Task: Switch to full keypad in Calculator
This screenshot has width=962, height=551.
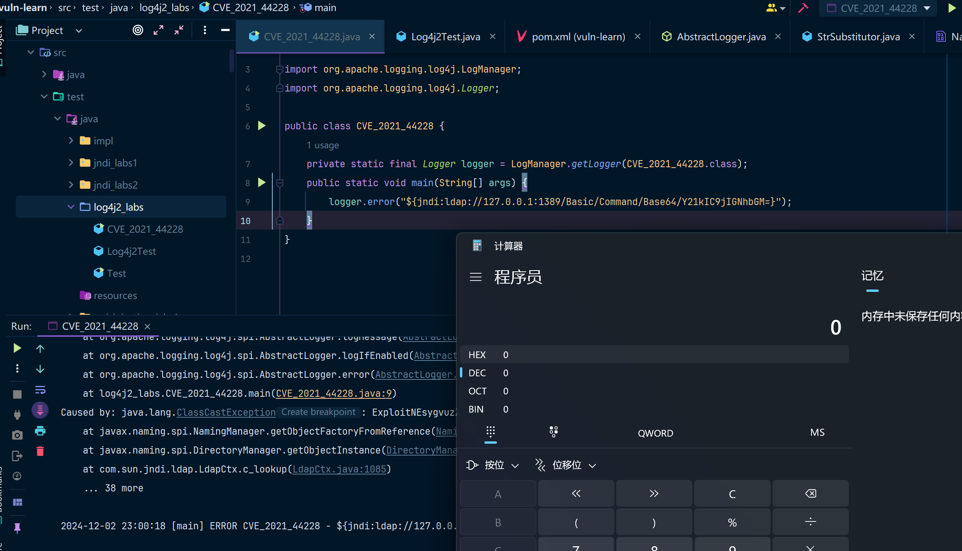Action: [x=490, y=432]
